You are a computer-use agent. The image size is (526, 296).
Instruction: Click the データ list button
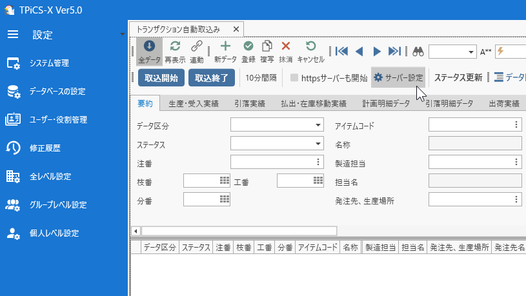click(510, 78)
